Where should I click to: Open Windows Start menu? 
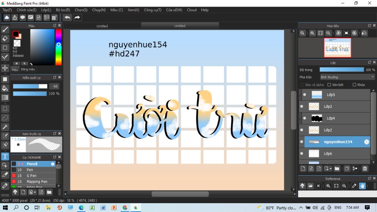pos(5,208)
